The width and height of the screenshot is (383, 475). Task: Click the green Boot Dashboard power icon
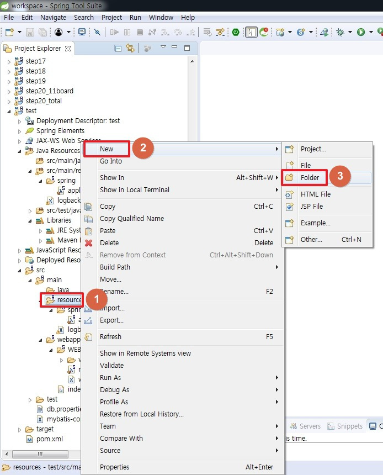(236, 32)
